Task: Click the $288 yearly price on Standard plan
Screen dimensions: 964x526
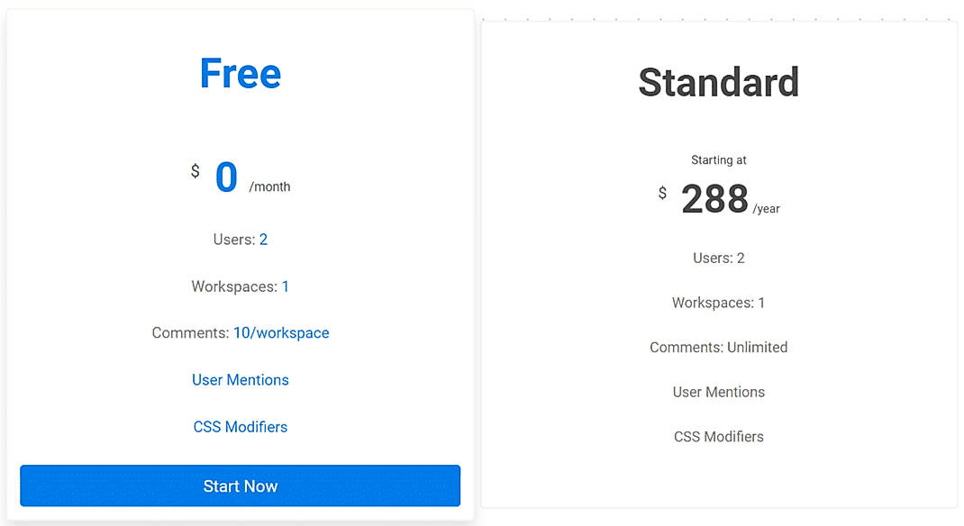Action: coord(716,198)
